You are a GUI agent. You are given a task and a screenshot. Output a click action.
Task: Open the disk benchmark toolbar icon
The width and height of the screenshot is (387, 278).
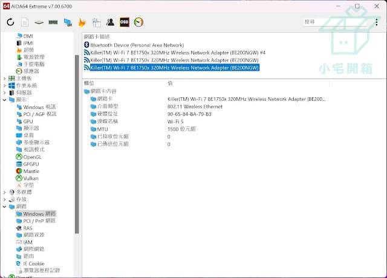(39, 22)
